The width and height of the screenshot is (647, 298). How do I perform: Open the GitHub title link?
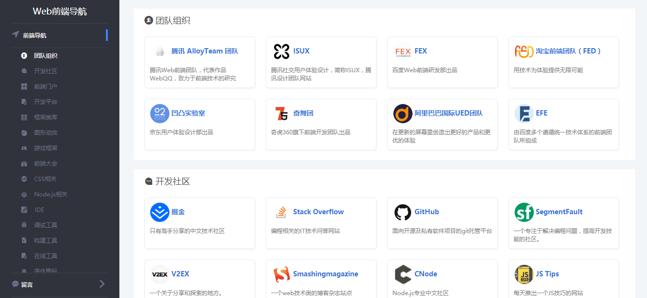coord(427,212)
